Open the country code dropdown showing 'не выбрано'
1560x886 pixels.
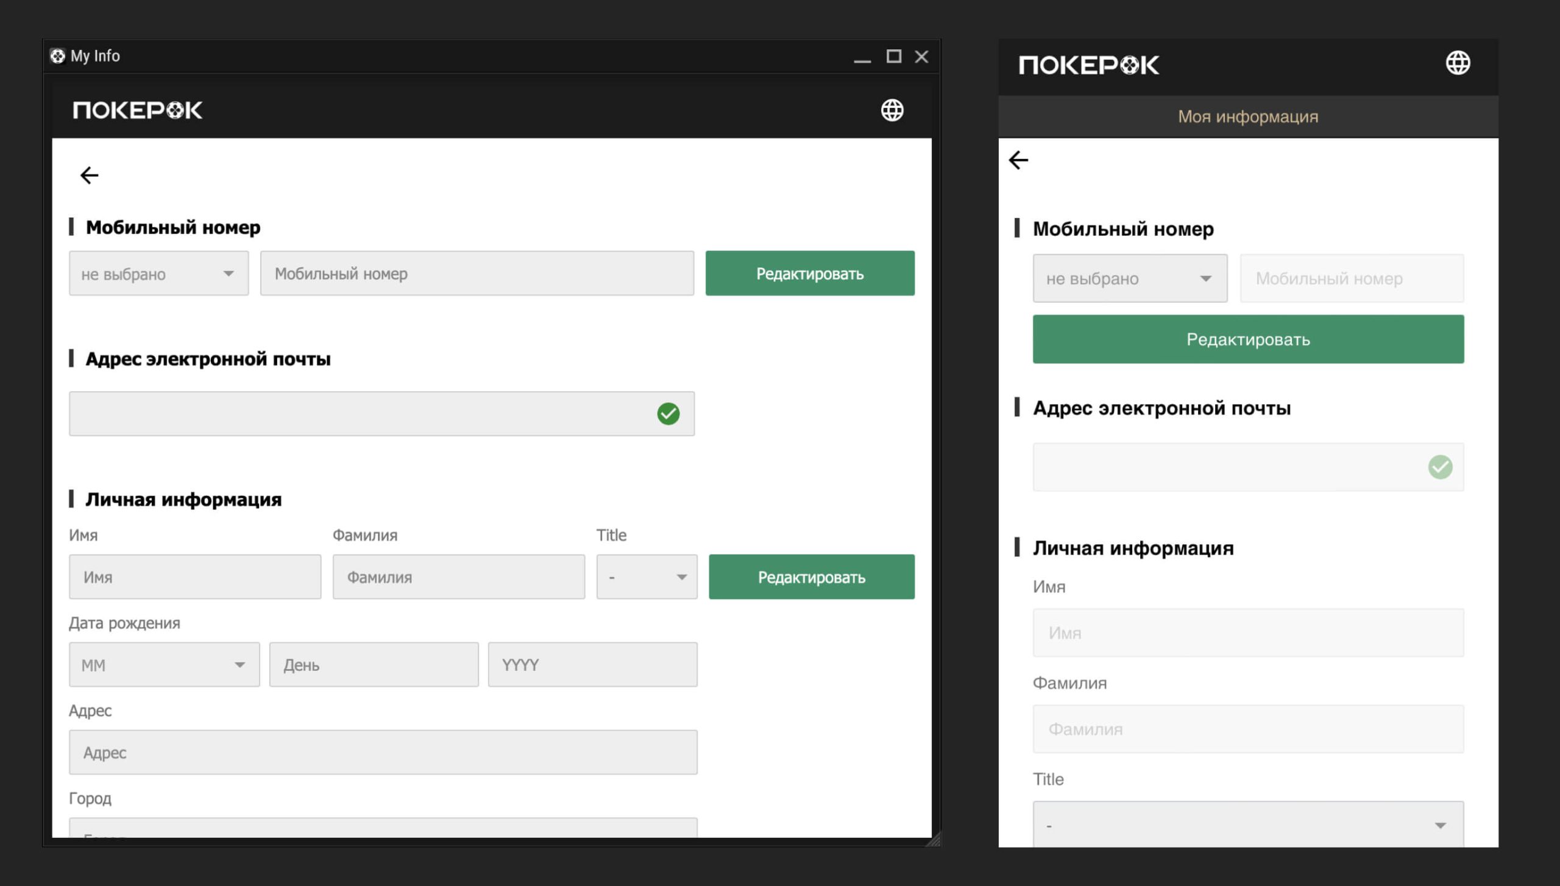pos(158,274)
